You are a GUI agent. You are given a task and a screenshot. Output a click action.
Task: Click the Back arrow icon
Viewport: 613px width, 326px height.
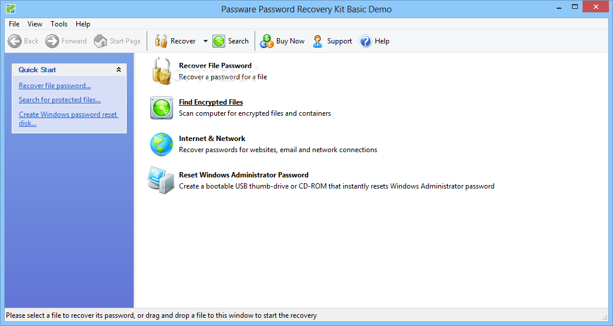(x=15, y=41)
